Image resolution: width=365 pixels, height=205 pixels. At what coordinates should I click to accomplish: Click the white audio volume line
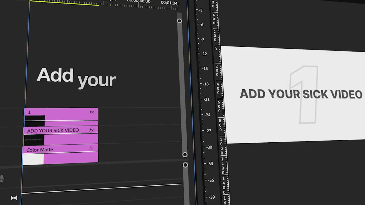(101, 188)
